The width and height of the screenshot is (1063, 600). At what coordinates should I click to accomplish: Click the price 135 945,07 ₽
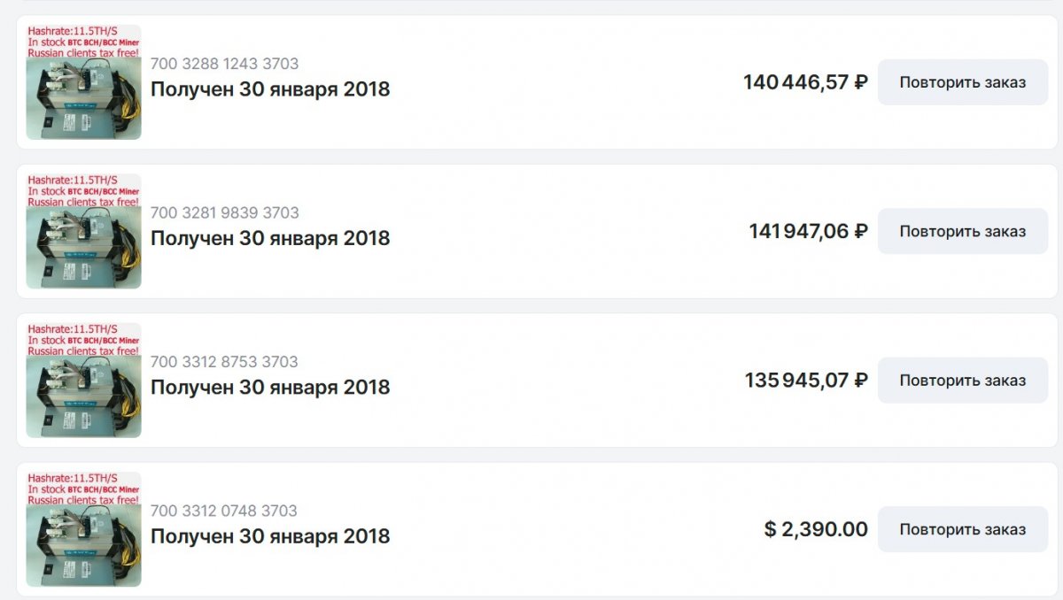pyautogui.click(x=806, y=381)
